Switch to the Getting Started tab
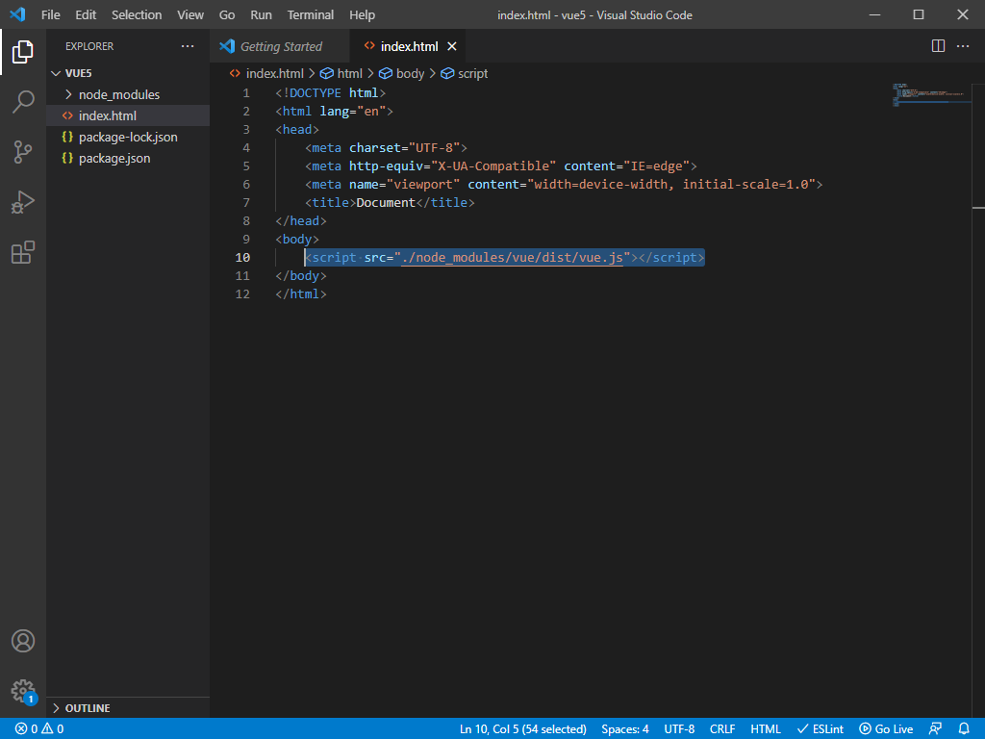The image size is (985, 739). pos(281,46)
